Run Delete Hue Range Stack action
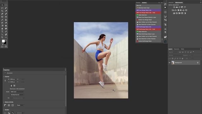 click(x=148, y=20)
